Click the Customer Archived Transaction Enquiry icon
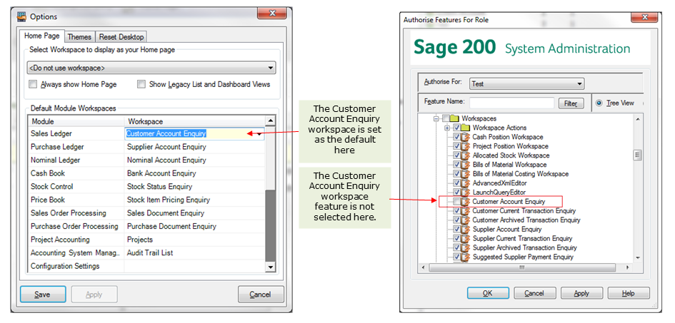 (466, 220)
